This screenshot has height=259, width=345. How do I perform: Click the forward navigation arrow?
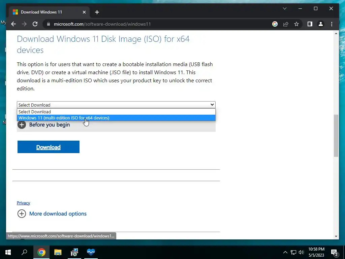[x=24, y=24]
